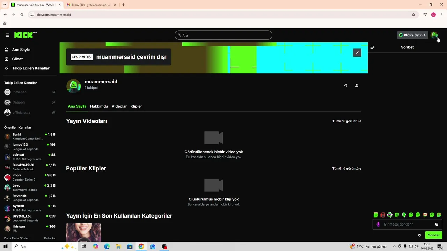This screenshot has width=447, height=251.
Task: Open Chrome apps grid in bookmarks bar
Action: (x=5, y=23)
